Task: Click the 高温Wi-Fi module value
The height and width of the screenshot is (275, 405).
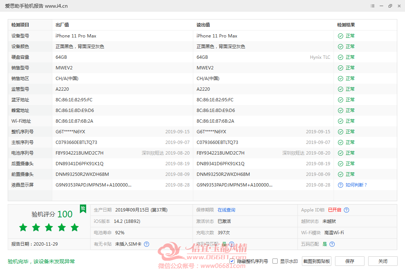Action: pyautogui.click(x=334, y=233)
